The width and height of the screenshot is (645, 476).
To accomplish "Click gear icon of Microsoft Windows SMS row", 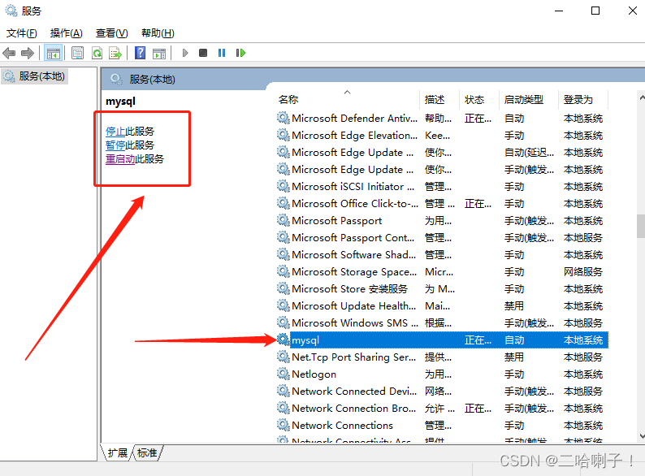I will tap(283, 322).
